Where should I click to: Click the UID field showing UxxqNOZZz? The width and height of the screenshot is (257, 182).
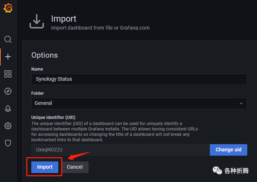click(x=120, y=150)
